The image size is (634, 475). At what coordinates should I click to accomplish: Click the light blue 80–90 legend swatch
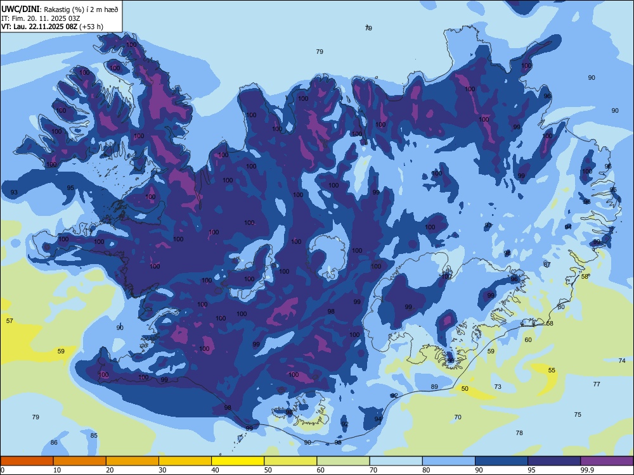(449, 461)
